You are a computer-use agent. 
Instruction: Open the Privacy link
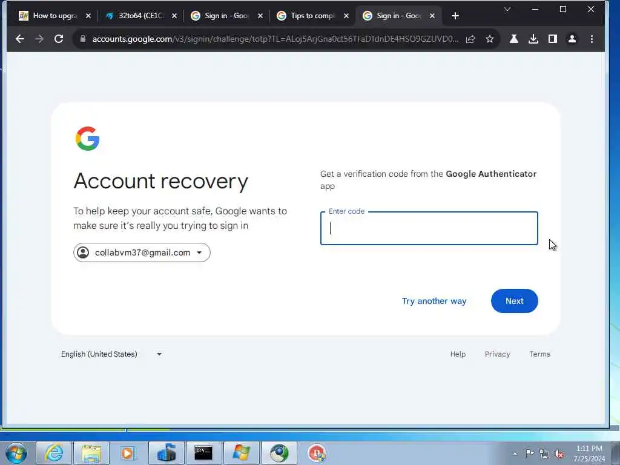(498, 354)
